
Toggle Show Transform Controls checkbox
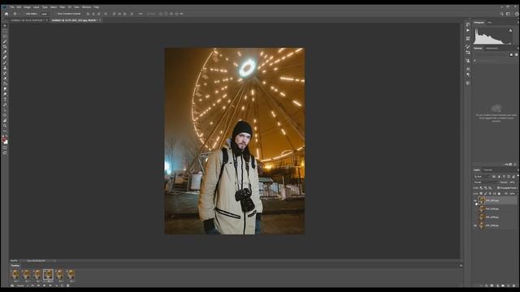[x=56, y=14]
